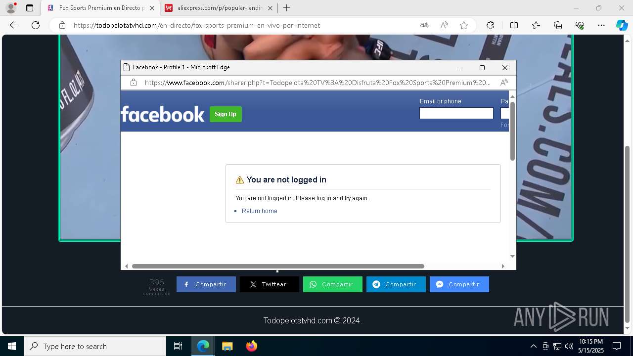Open browser essentials heart icon
This screenshot has width=633, height=356.
coord(580,25)
